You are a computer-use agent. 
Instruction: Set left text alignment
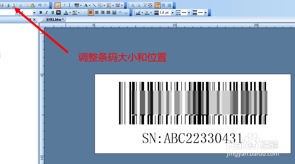point(91,13)
